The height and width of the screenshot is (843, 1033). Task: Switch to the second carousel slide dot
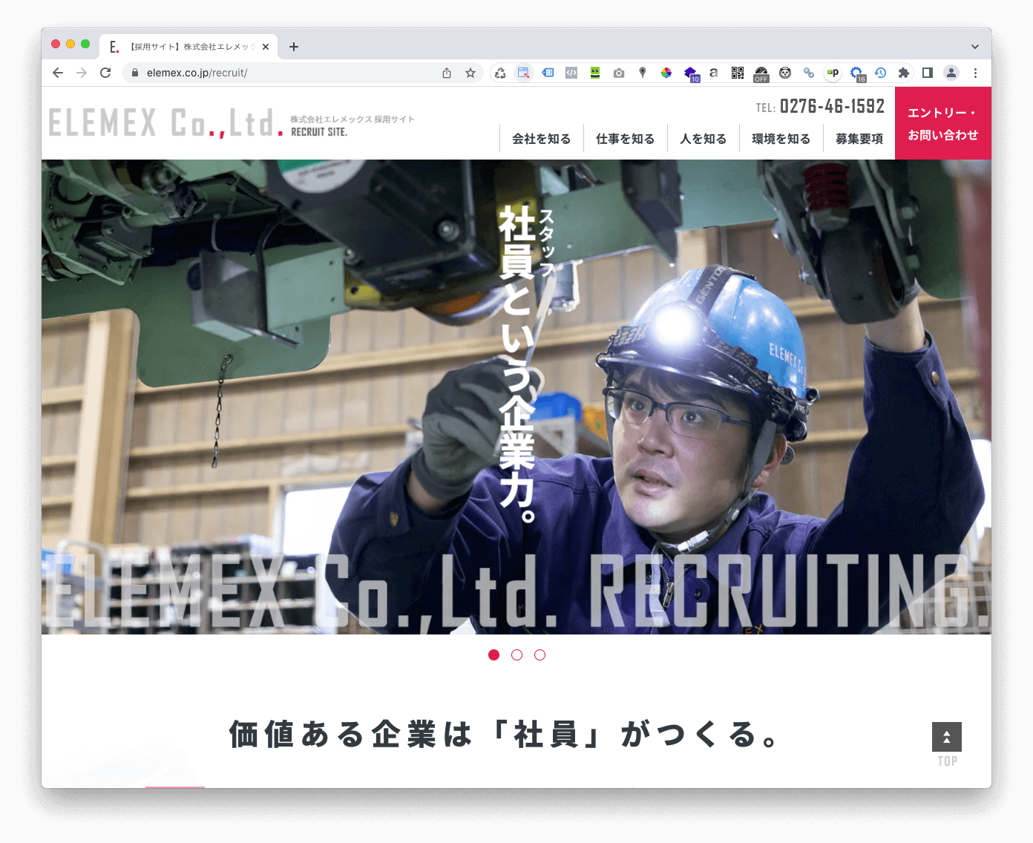517,655
